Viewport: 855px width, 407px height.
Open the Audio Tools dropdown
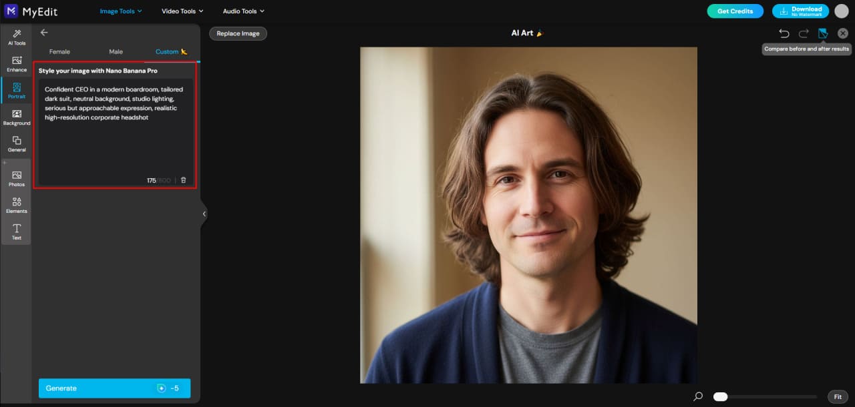(243, 11)
